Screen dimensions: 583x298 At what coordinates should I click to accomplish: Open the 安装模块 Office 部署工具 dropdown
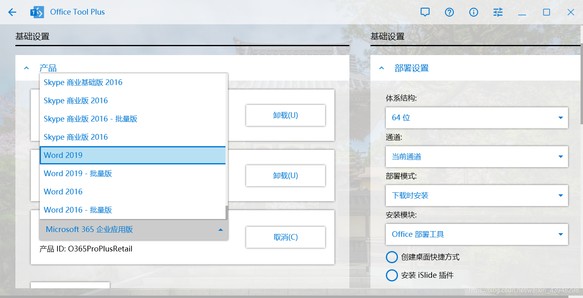click(477, 234)
